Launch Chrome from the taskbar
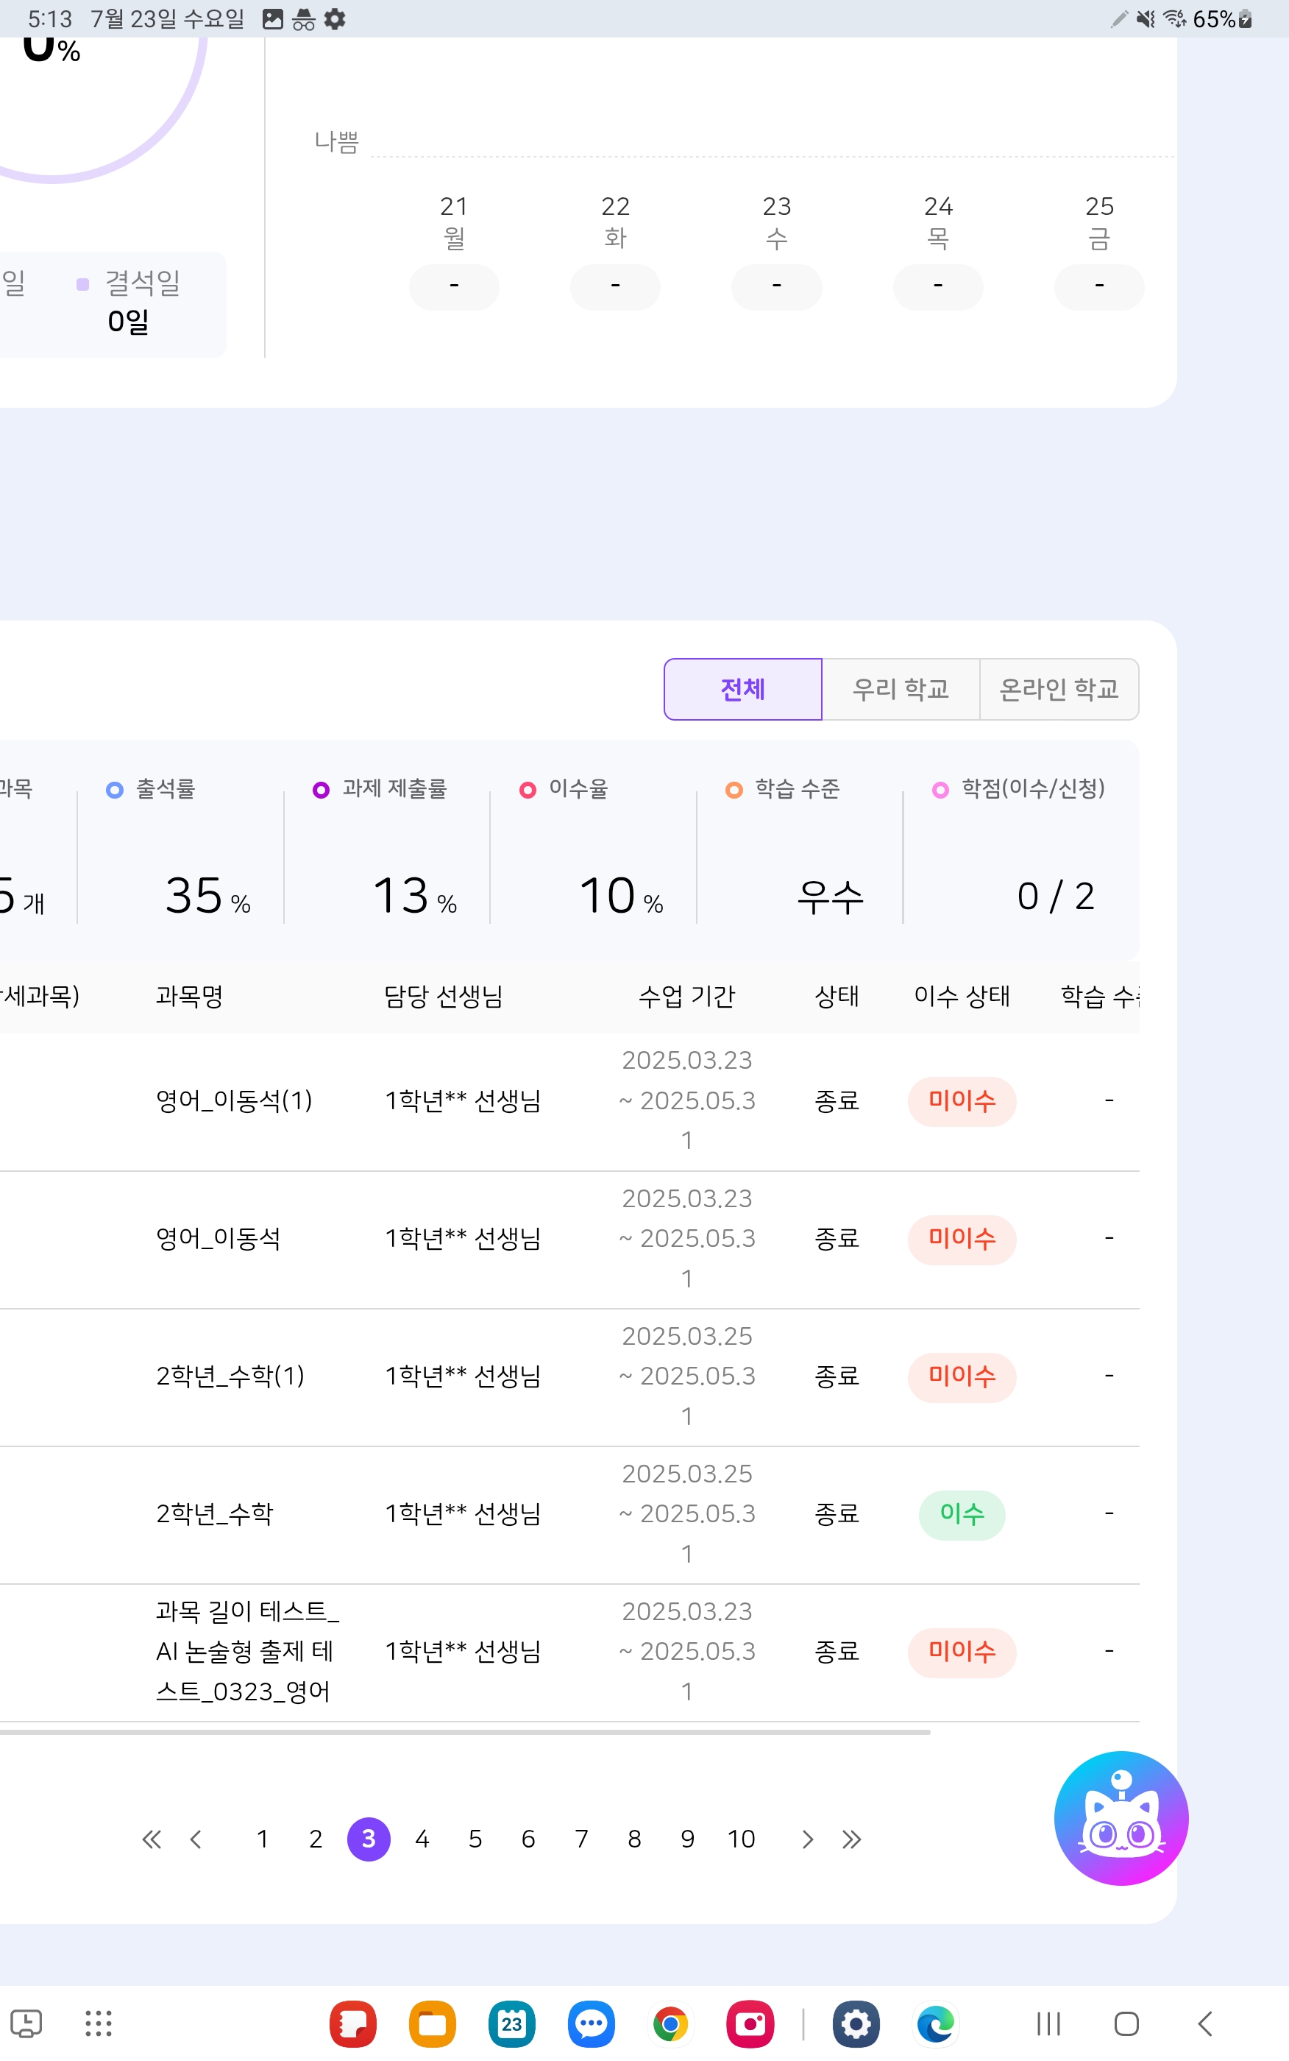This screenshot has height=2061, width=1289. (670, 2023)
